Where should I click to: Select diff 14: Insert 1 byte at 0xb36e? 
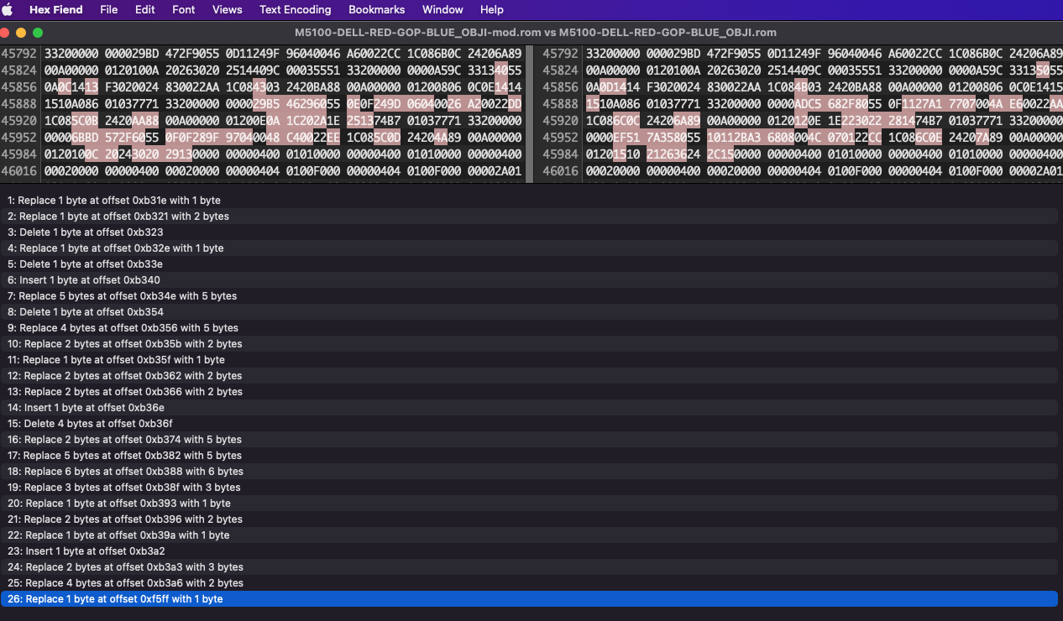(529, 408)
